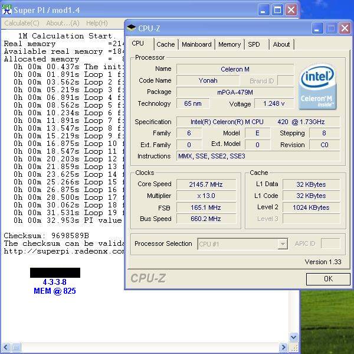The width and height of the screenshot is (354, 354).
Task: Click the Stepping value 8
Action: click(324, 133)
